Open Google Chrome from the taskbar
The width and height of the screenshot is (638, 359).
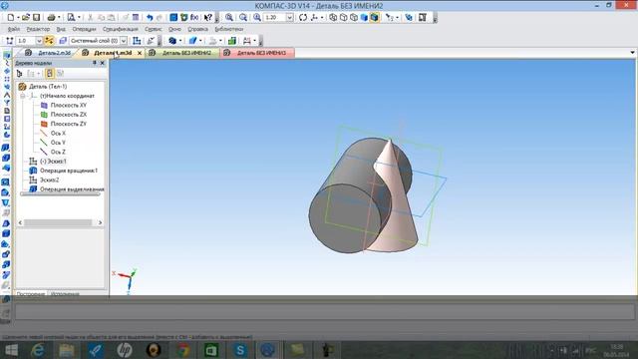tap(182, 350)
